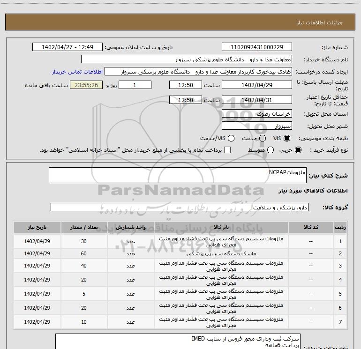This screenshot has height=349, width=361.
Task: Click the need number field 1102092431000229
Action: pos(257,47)
